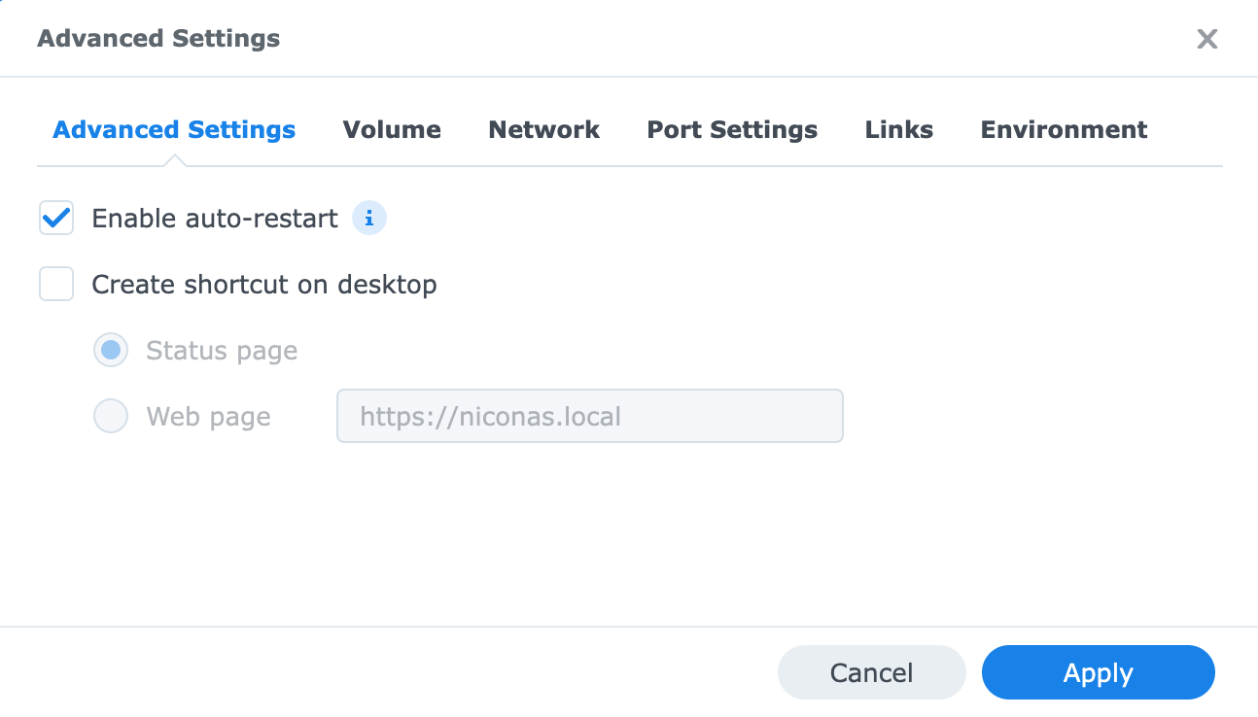Select the blue Advanced Settings tab
Image resolution: width=1258 pixels, height=717 pixels.
click(174, 130)
